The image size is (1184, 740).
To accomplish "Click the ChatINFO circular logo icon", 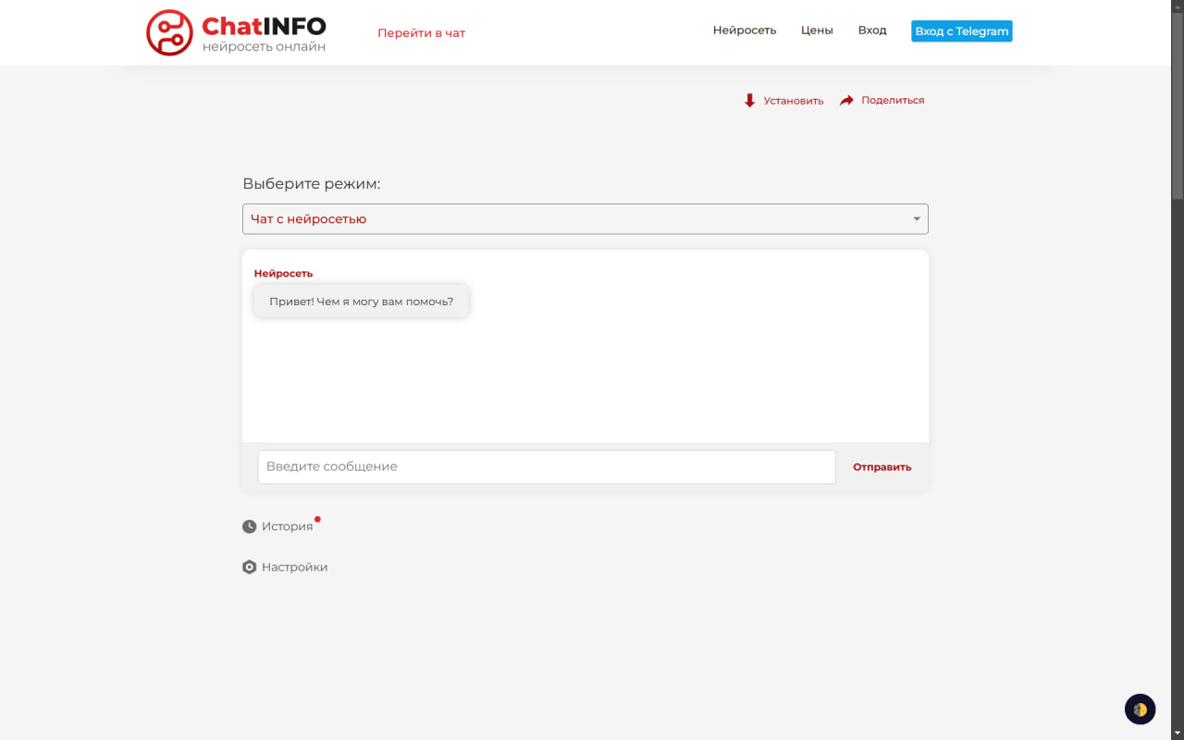I will pyautogui.click(x=169, y=32).
